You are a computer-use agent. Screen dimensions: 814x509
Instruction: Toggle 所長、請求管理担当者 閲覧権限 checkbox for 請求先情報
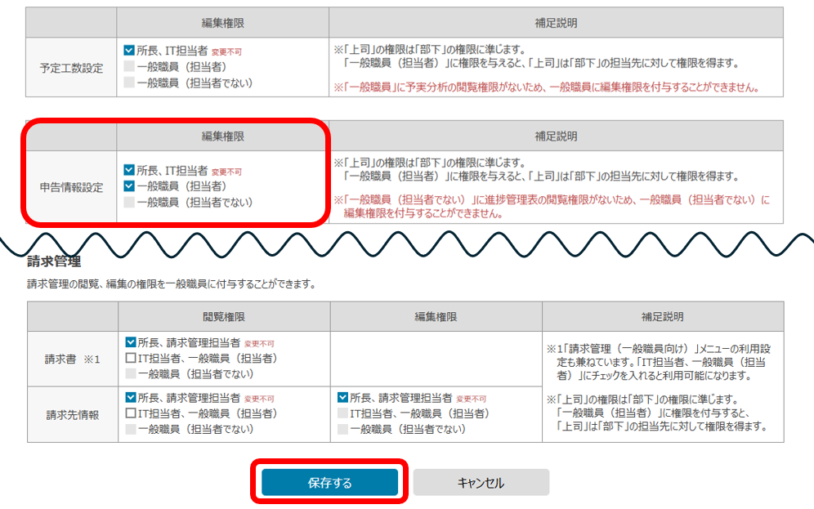coord(131,398)
